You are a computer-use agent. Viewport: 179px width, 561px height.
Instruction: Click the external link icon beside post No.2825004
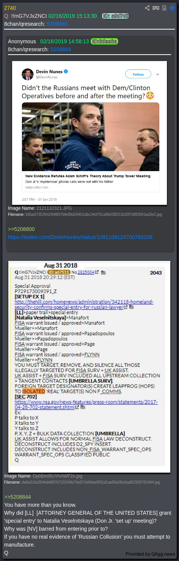click(x=97, y=272)
